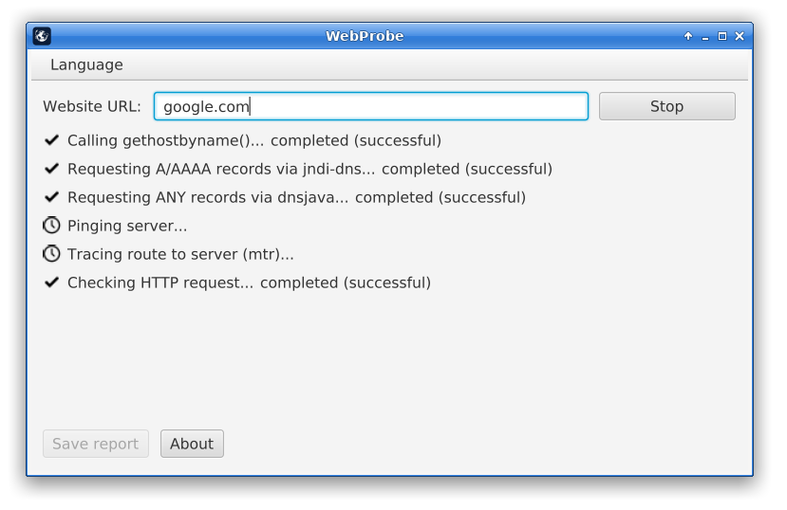Open the Language menu
Image resolution: width=787 pixels, height=510 pixels.
coord(86,64)
